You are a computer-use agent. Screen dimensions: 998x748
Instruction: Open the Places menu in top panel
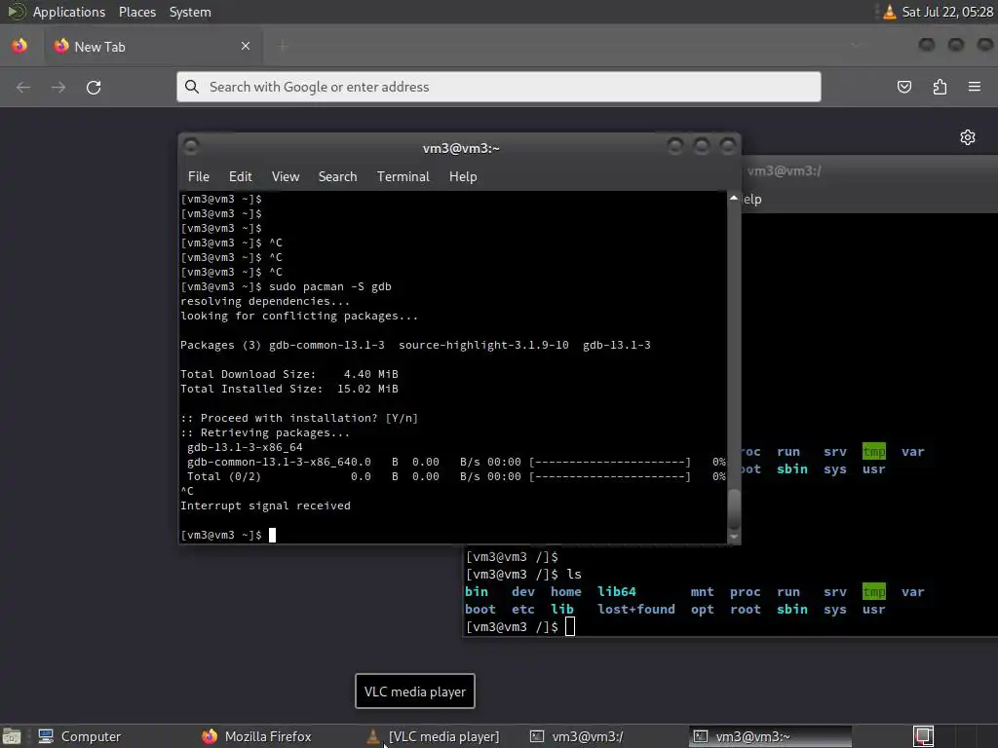(136, 12)
